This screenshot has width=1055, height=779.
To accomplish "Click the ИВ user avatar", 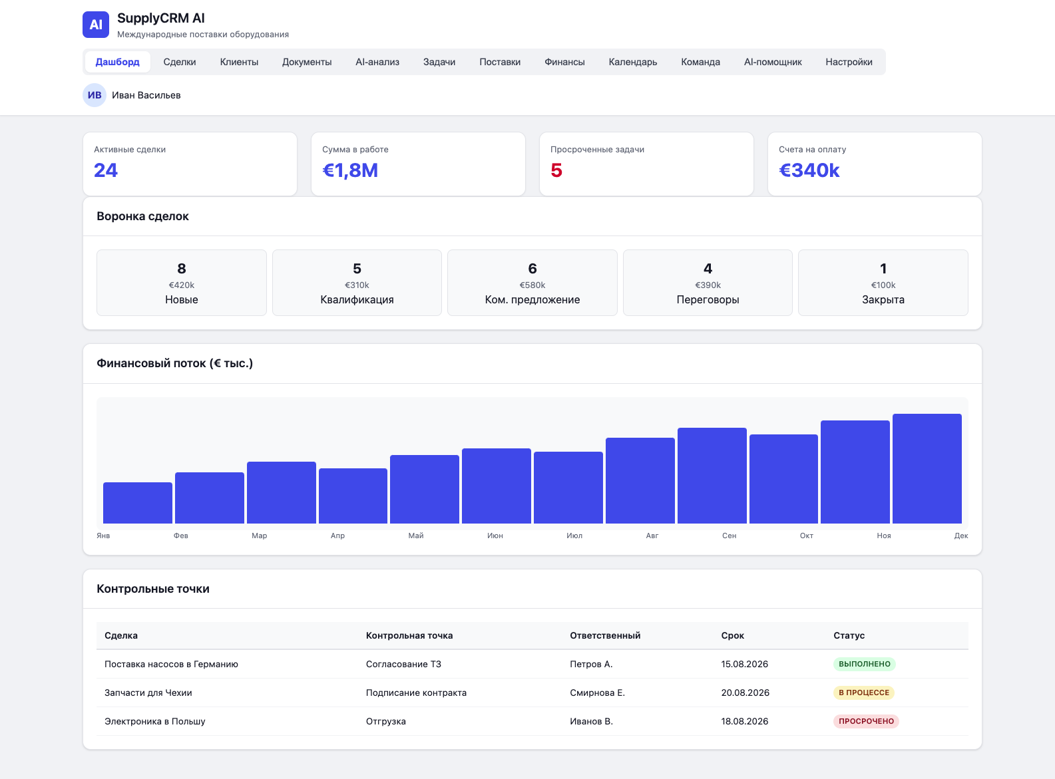I will (x=95, y=95).
